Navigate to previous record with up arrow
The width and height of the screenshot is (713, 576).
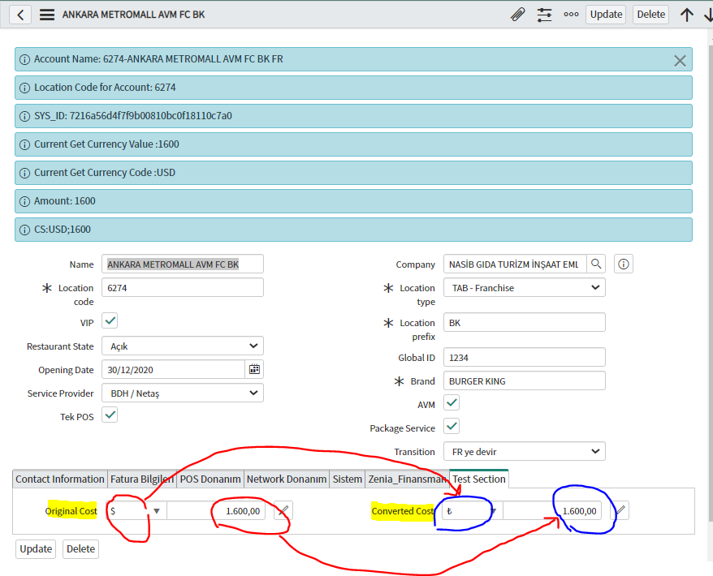click(x=687, y=14)
